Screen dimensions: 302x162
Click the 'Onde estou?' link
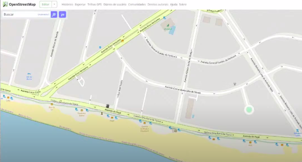pos(43,14)
